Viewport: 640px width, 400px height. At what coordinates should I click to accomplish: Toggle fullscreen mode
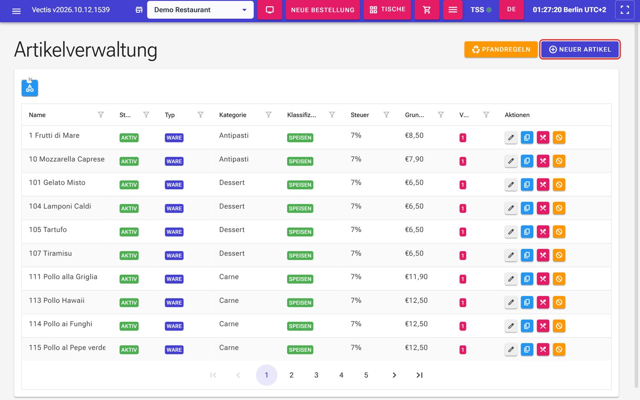tap(625, 10)
